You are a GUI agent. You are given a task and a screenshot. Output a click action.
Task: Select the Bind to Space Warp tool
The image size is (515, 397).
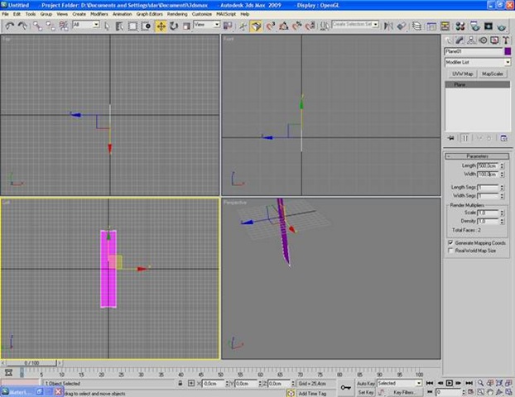64,26
